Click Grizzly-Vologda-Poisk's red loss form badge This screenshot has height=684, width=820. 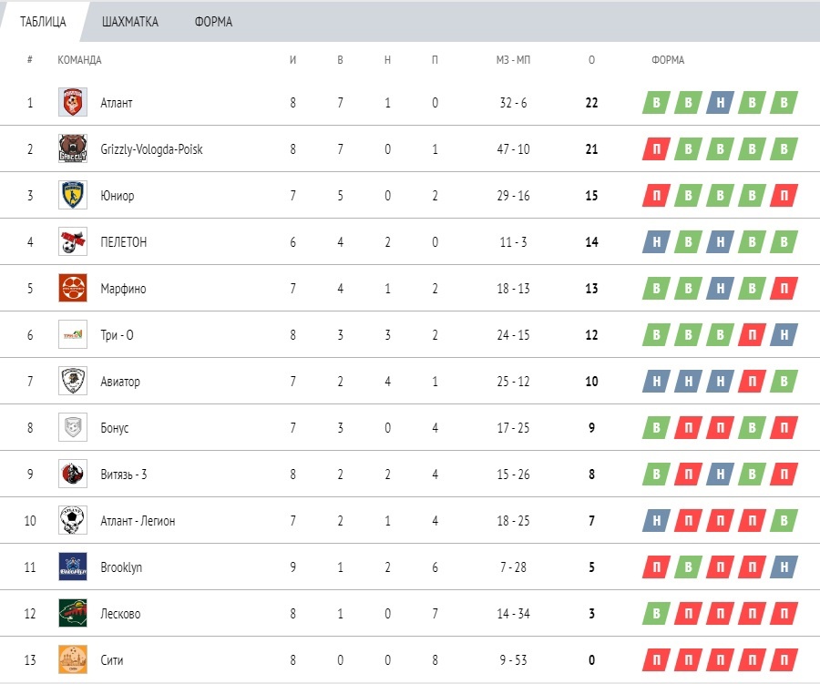point(656,149)
